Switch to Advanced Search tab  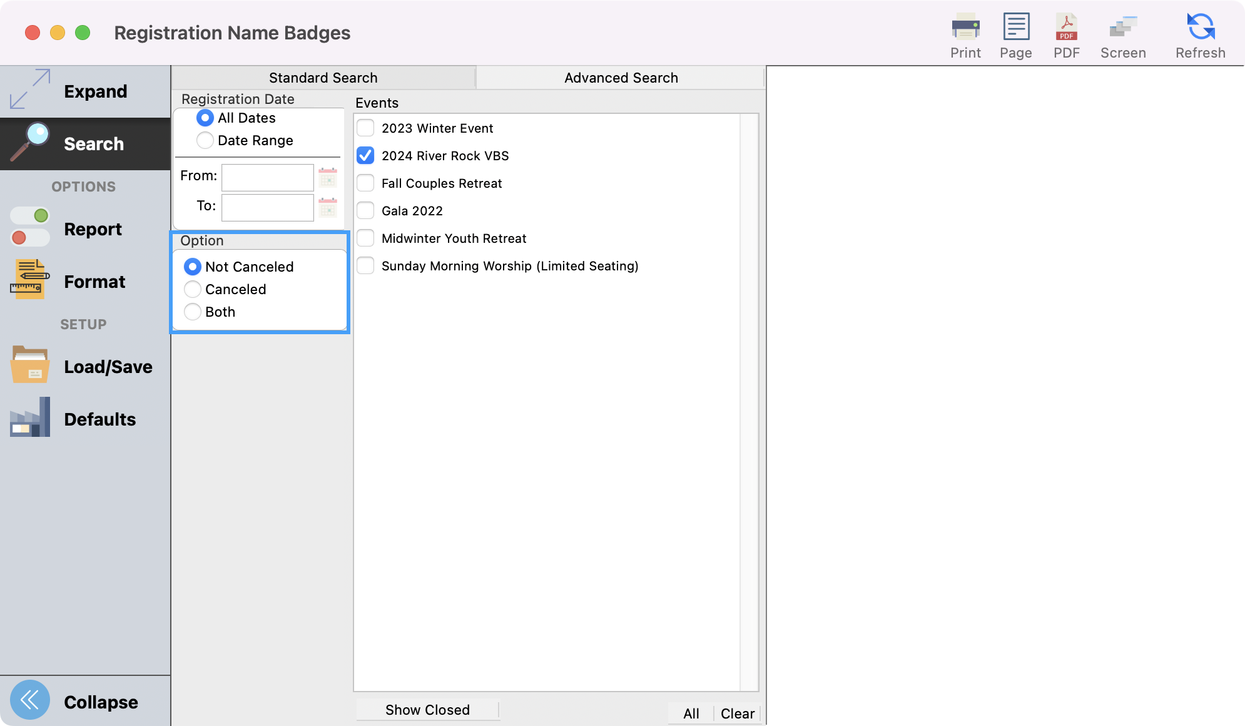click(x=621, y=78)
